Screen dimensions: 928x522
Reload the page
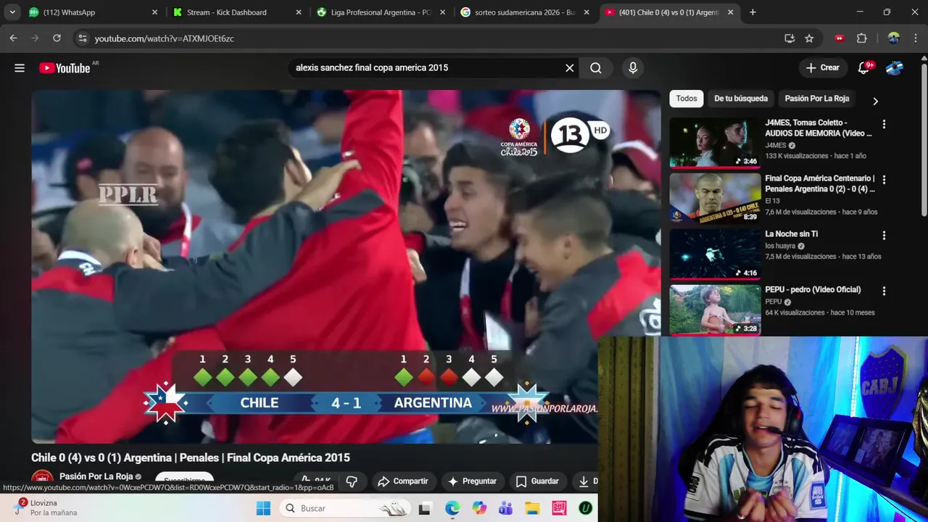[57, 38]
